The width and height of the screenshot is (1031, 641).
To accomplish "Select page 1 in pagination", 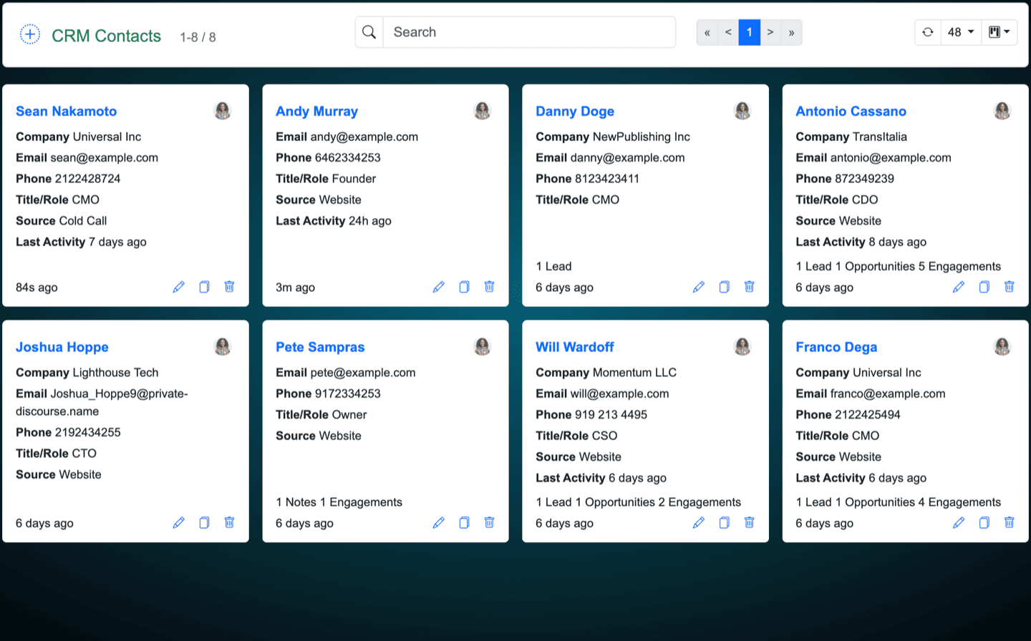I will 749,32.
